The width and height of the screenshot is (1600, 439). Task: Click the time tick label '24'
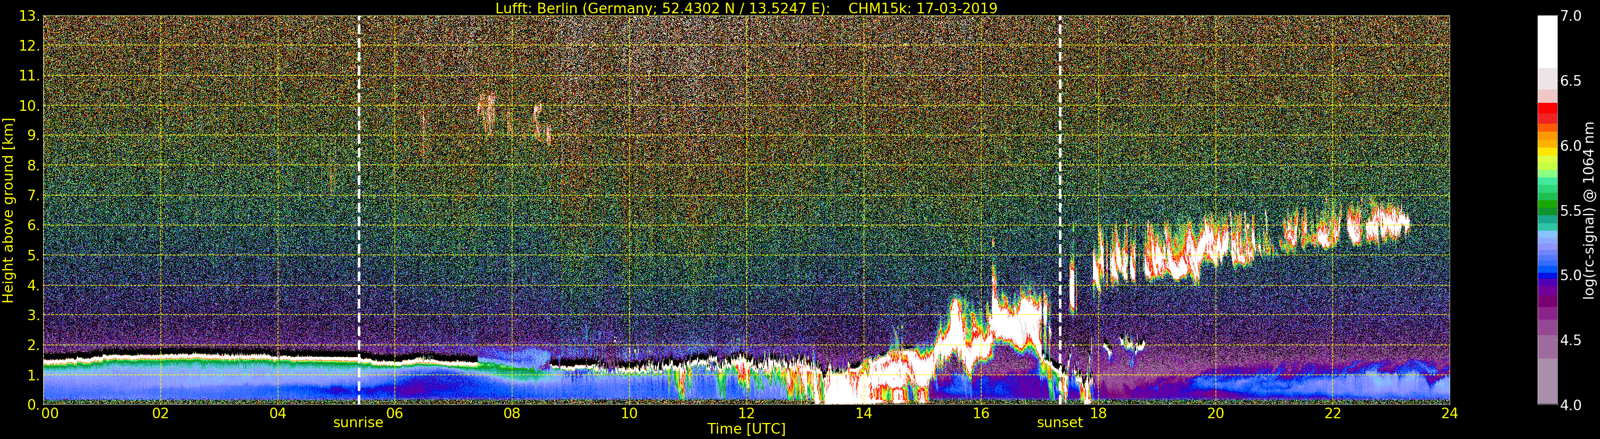click(1450, 413)
